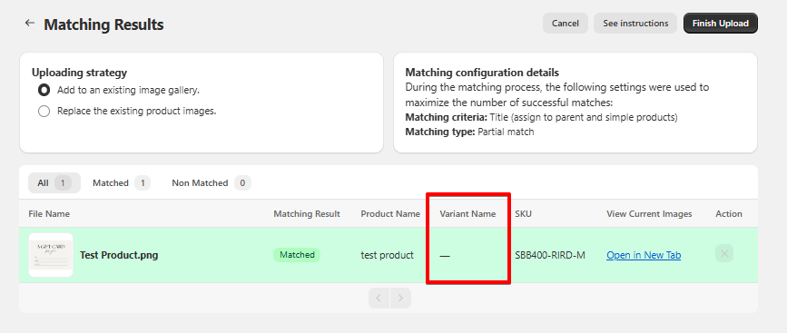Remove the Test Product.png row with X
The image size is (787, 333).
pyautogui.click(x=723, y=254)
